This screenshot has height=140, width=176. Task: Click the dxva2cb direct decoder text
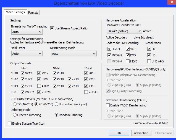pos(144,37)
